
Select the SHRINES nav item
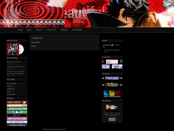(64, 30)
